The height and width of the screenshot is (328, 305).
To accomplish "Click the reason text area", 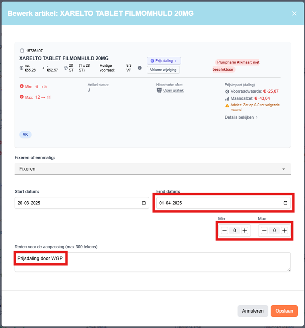I will pos(153,262).
